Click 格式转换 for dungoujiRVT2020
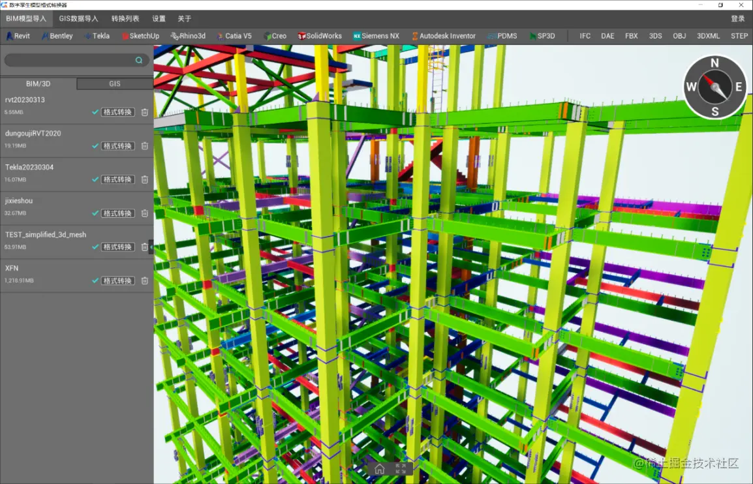 [117, 145]
